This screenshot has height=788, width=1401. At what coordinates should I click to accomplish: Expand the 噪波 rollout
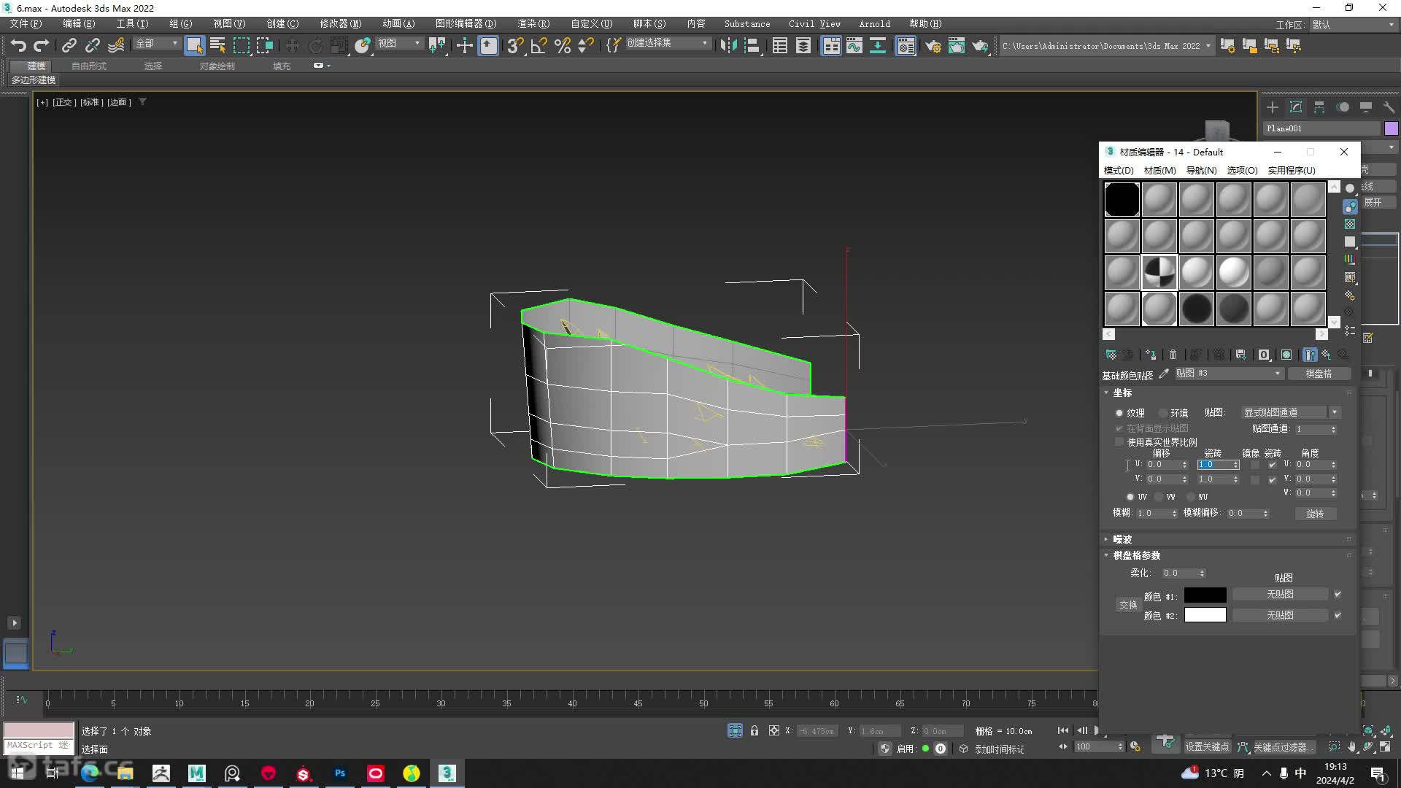tap(1122, 539)
